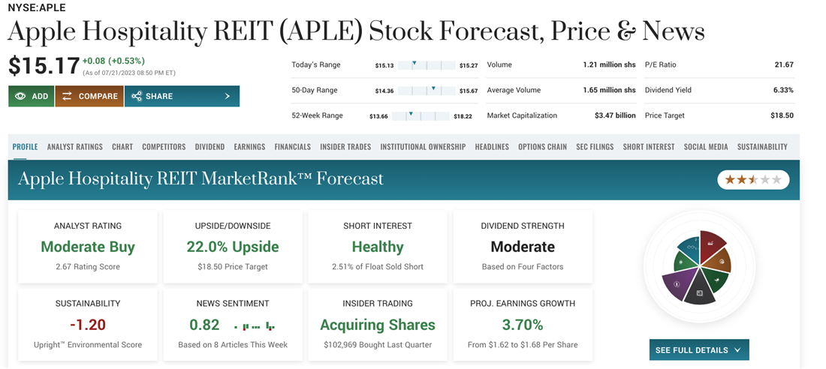Click the orange-brown pie chart segment
826x369 pixels.
720,262
